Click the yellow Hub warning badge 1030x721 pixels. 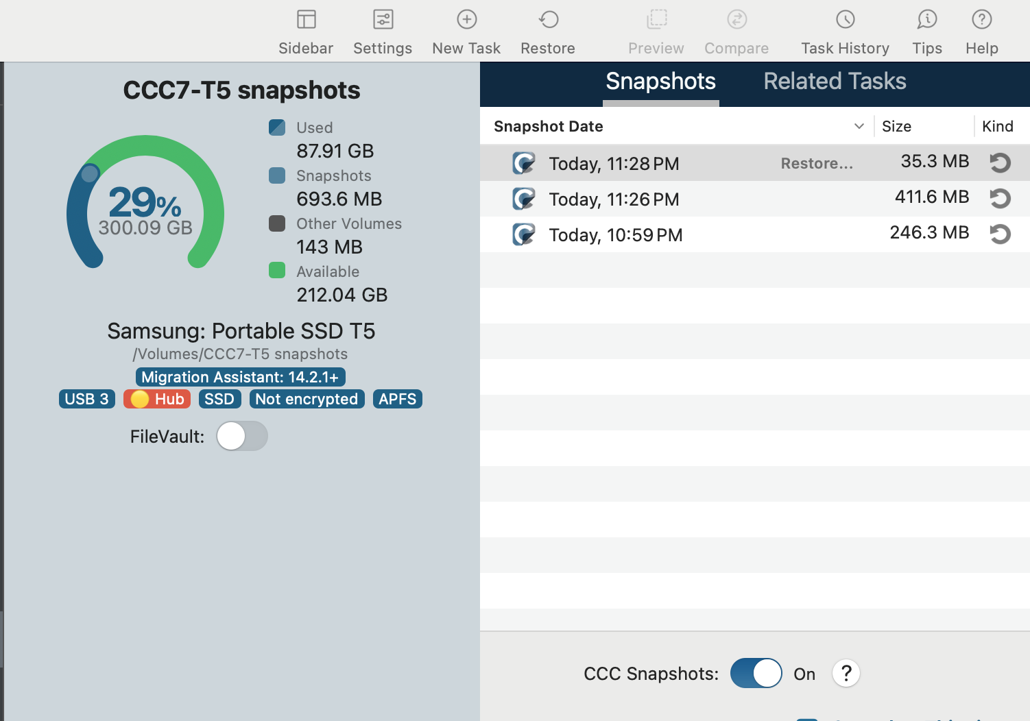pyautogui.click(x=157, y=399)
